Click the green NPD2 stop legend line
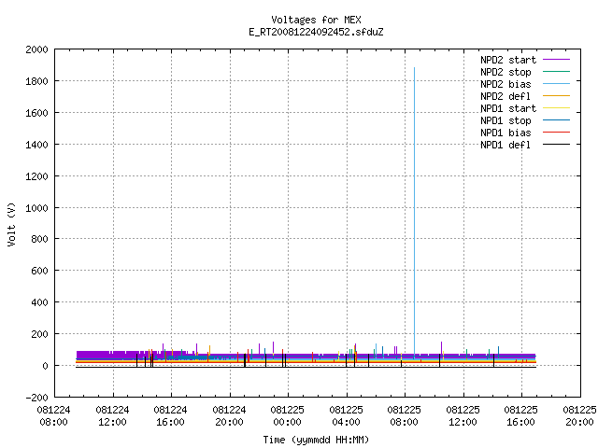The width and height of the screenshot is (598, 448). pos(556,72)
